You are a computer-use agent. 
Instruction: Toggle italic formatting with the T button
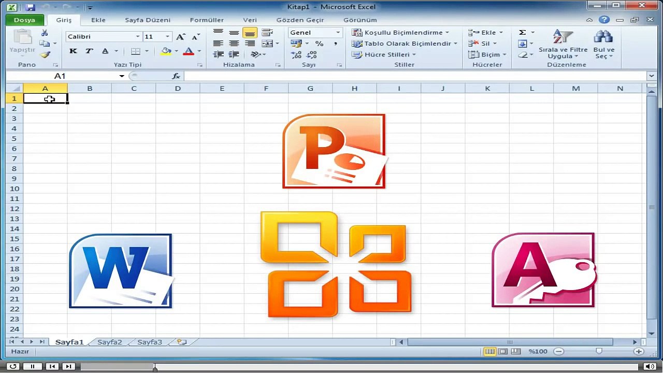click(89, 51)
